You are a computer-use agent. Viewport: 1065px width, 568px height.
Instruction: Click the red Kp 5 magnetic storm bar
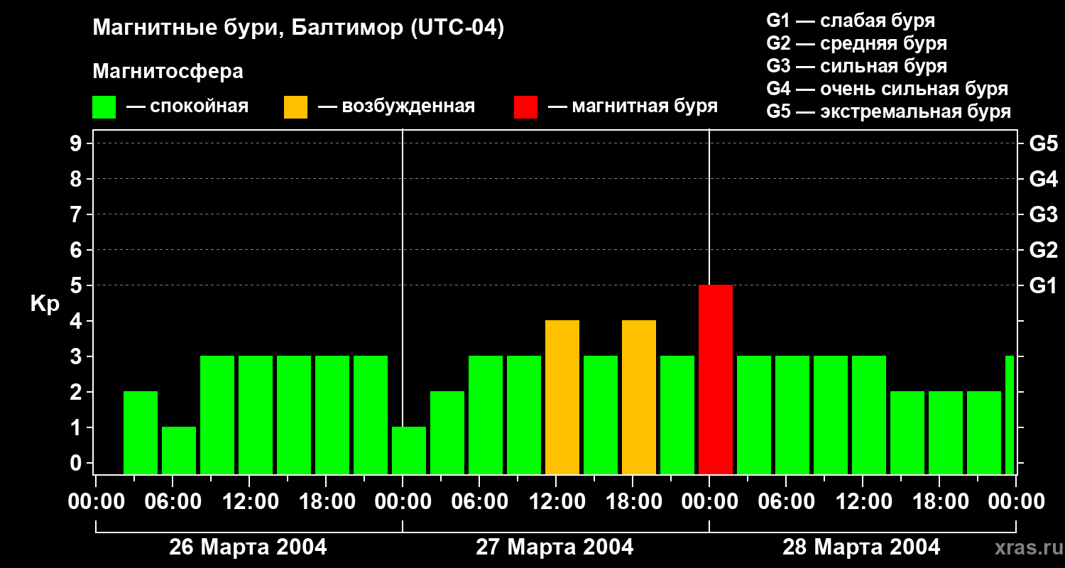coord(716,379)
